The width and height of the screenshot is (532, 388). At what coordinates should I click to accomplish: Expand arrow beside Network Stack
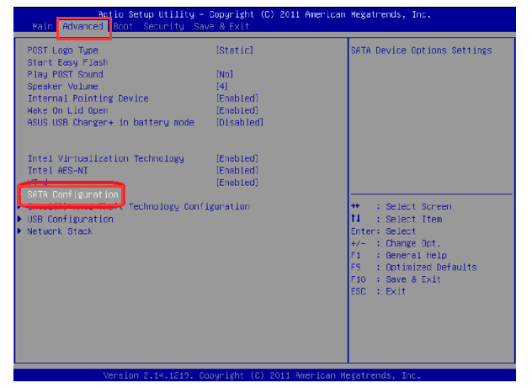pos(20,231)
